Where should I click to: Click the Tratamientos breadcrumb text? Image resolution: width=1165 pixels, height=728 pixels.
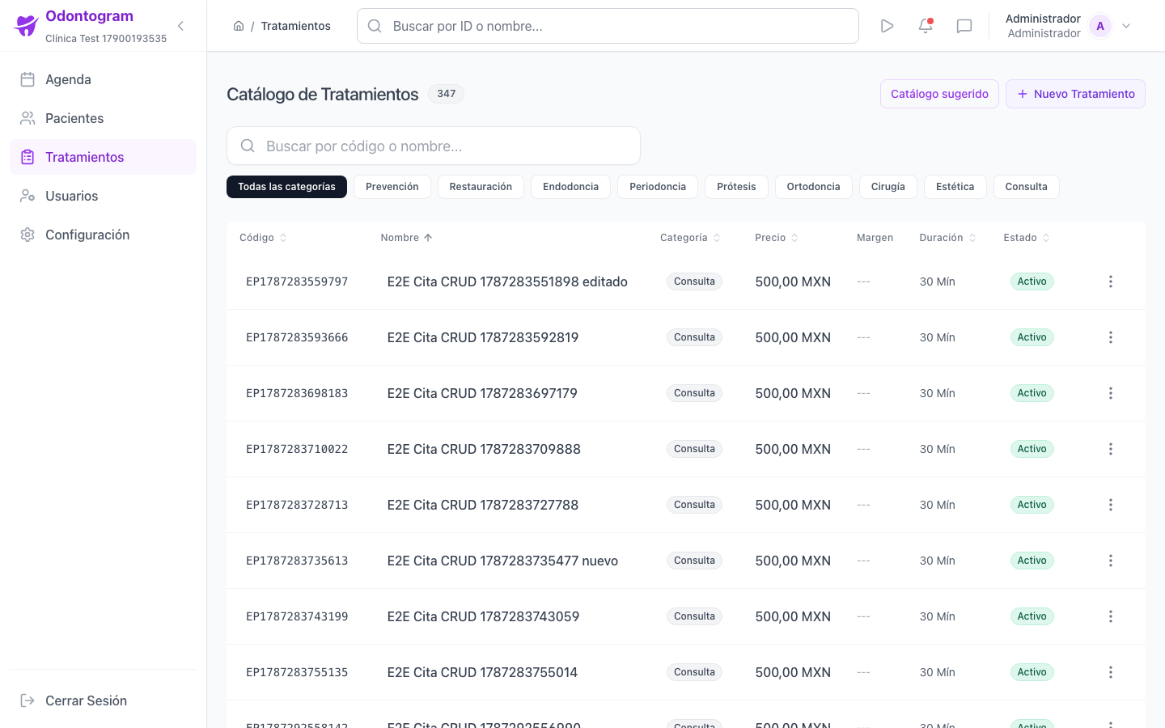295,26
